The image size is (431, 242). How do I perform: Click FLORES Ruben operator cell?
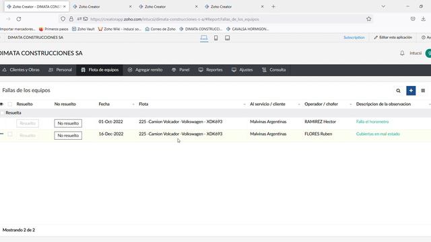click(319, 134)
